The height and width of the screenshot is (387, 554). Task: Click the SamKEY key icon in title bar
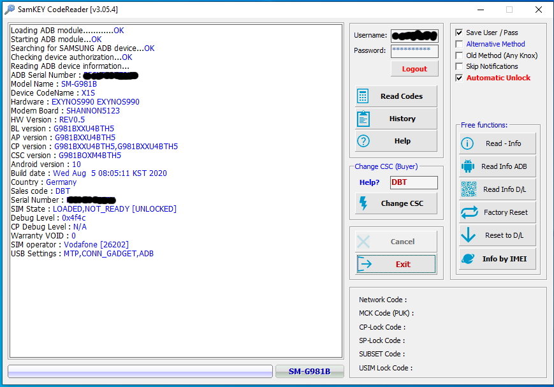click(10, 9)
